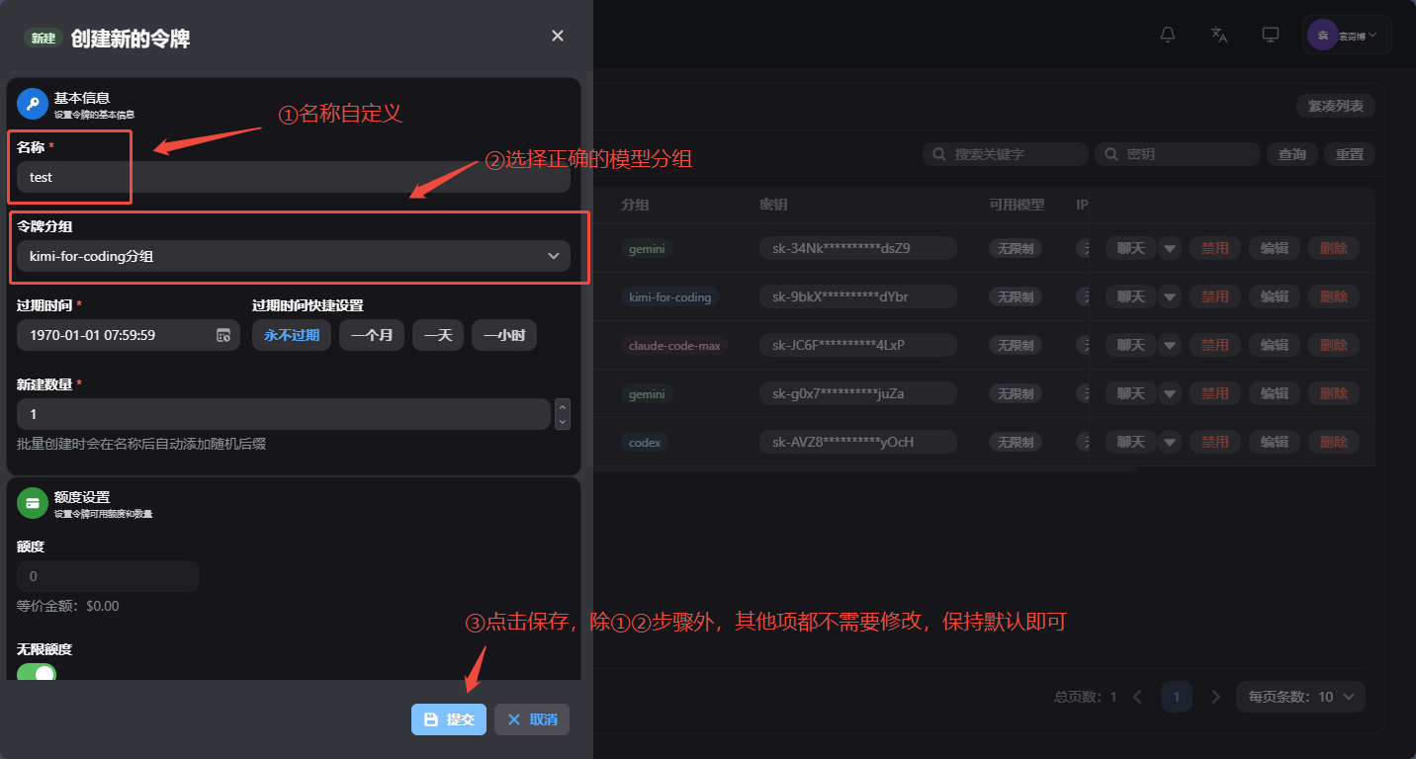This screenshot has width=1416, height=759.
Task: Open the user avatar account menu
Action: click(x=1346, y=35)
